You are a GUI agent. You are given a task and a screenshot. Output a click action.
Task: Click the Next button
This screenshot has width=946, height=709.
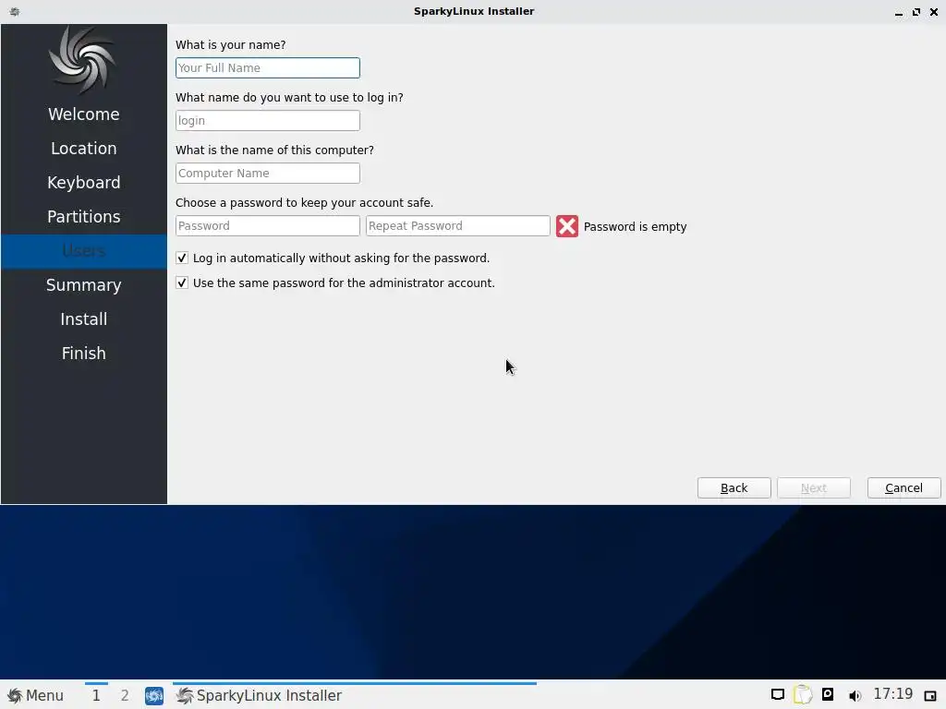pyautogui.click(x=813, y=487)
